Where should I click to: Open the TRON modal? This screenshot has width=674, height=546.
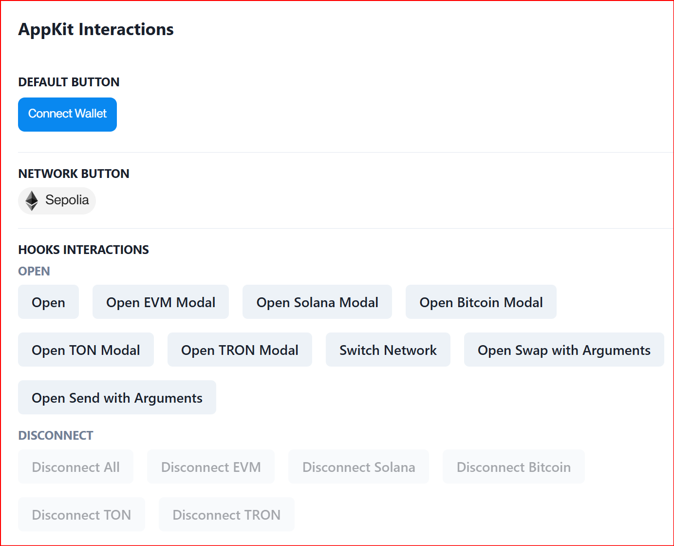[240, 350]
